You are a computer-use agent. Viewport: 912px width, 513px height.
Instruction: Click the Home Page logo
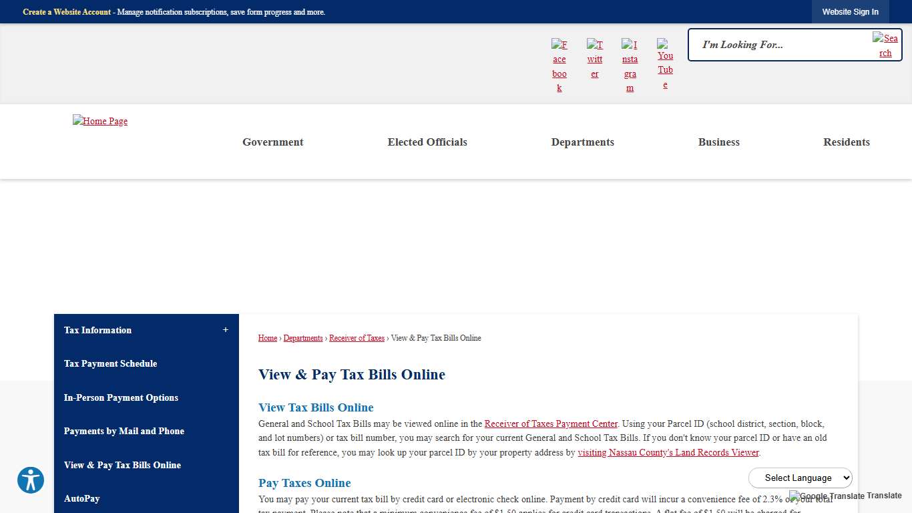(99, 121)
